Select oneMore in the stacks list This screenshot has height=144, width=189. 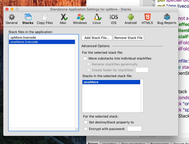111,82
